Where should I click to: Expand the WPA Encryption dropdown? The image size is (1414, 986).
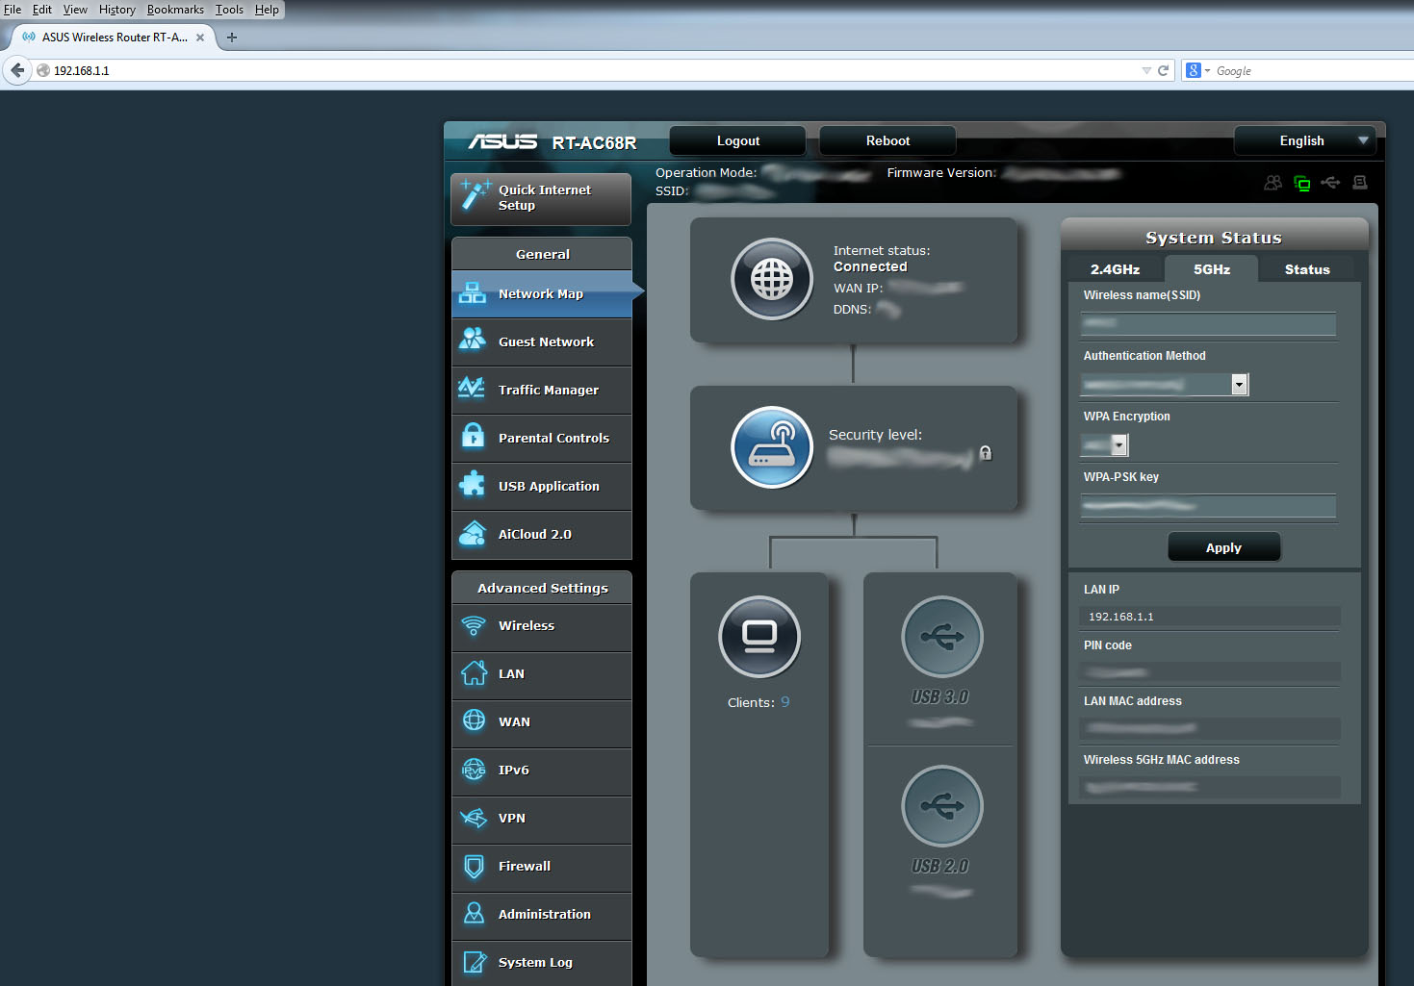[1118, 445]
